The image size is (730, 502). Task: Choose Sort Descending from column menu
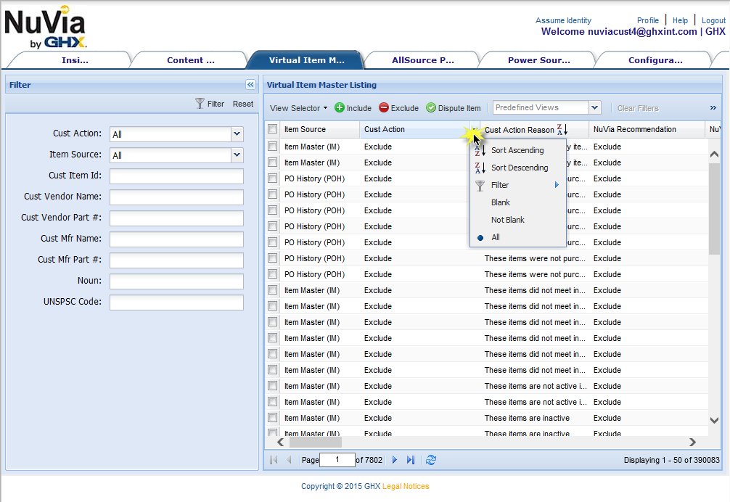click(x=517, y=168)
